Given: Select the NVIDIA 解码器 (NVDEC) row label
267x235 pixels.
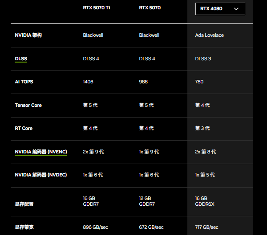Looking at the screenshot, I should [x=41, y=175].
